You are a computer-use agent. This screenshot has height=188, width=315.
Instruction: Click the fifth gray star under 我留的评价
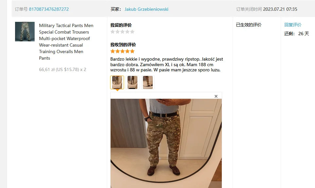132,32
